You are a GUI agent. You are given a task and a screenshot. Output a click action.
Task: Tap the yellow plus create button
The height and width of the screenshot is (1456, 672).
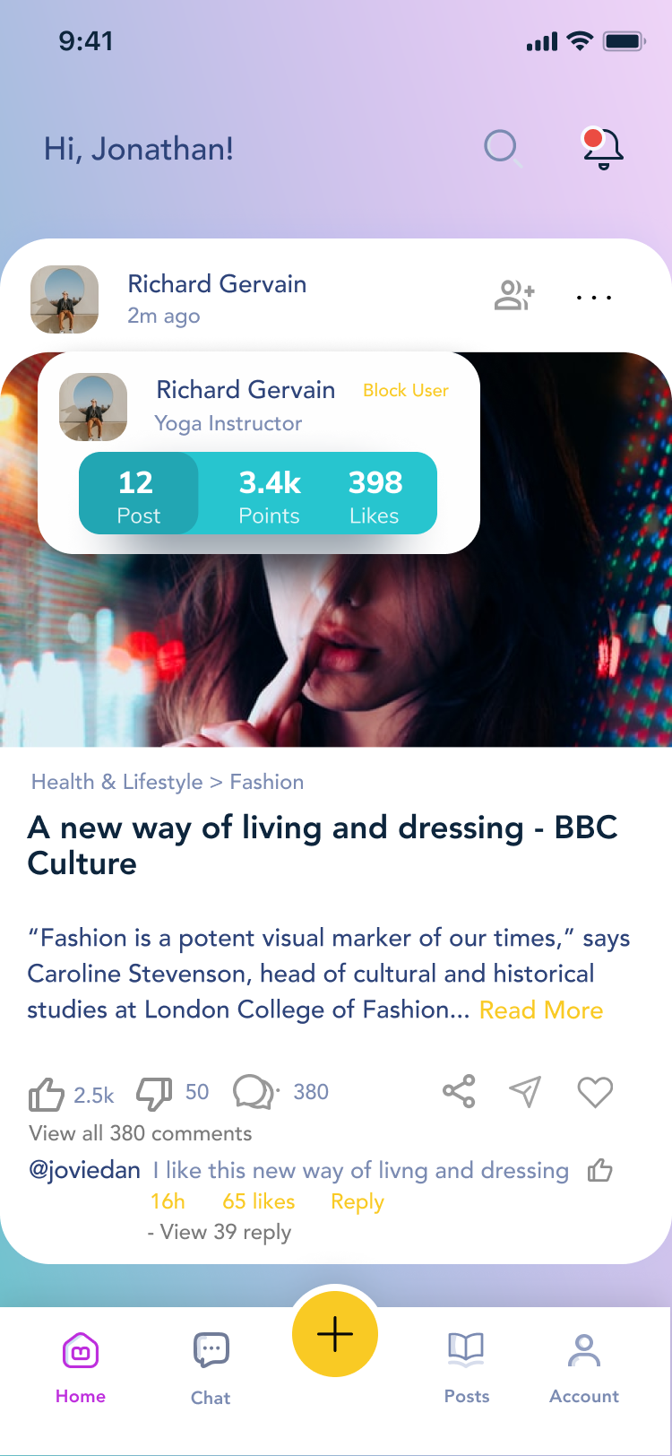[x=335, y=1334]
